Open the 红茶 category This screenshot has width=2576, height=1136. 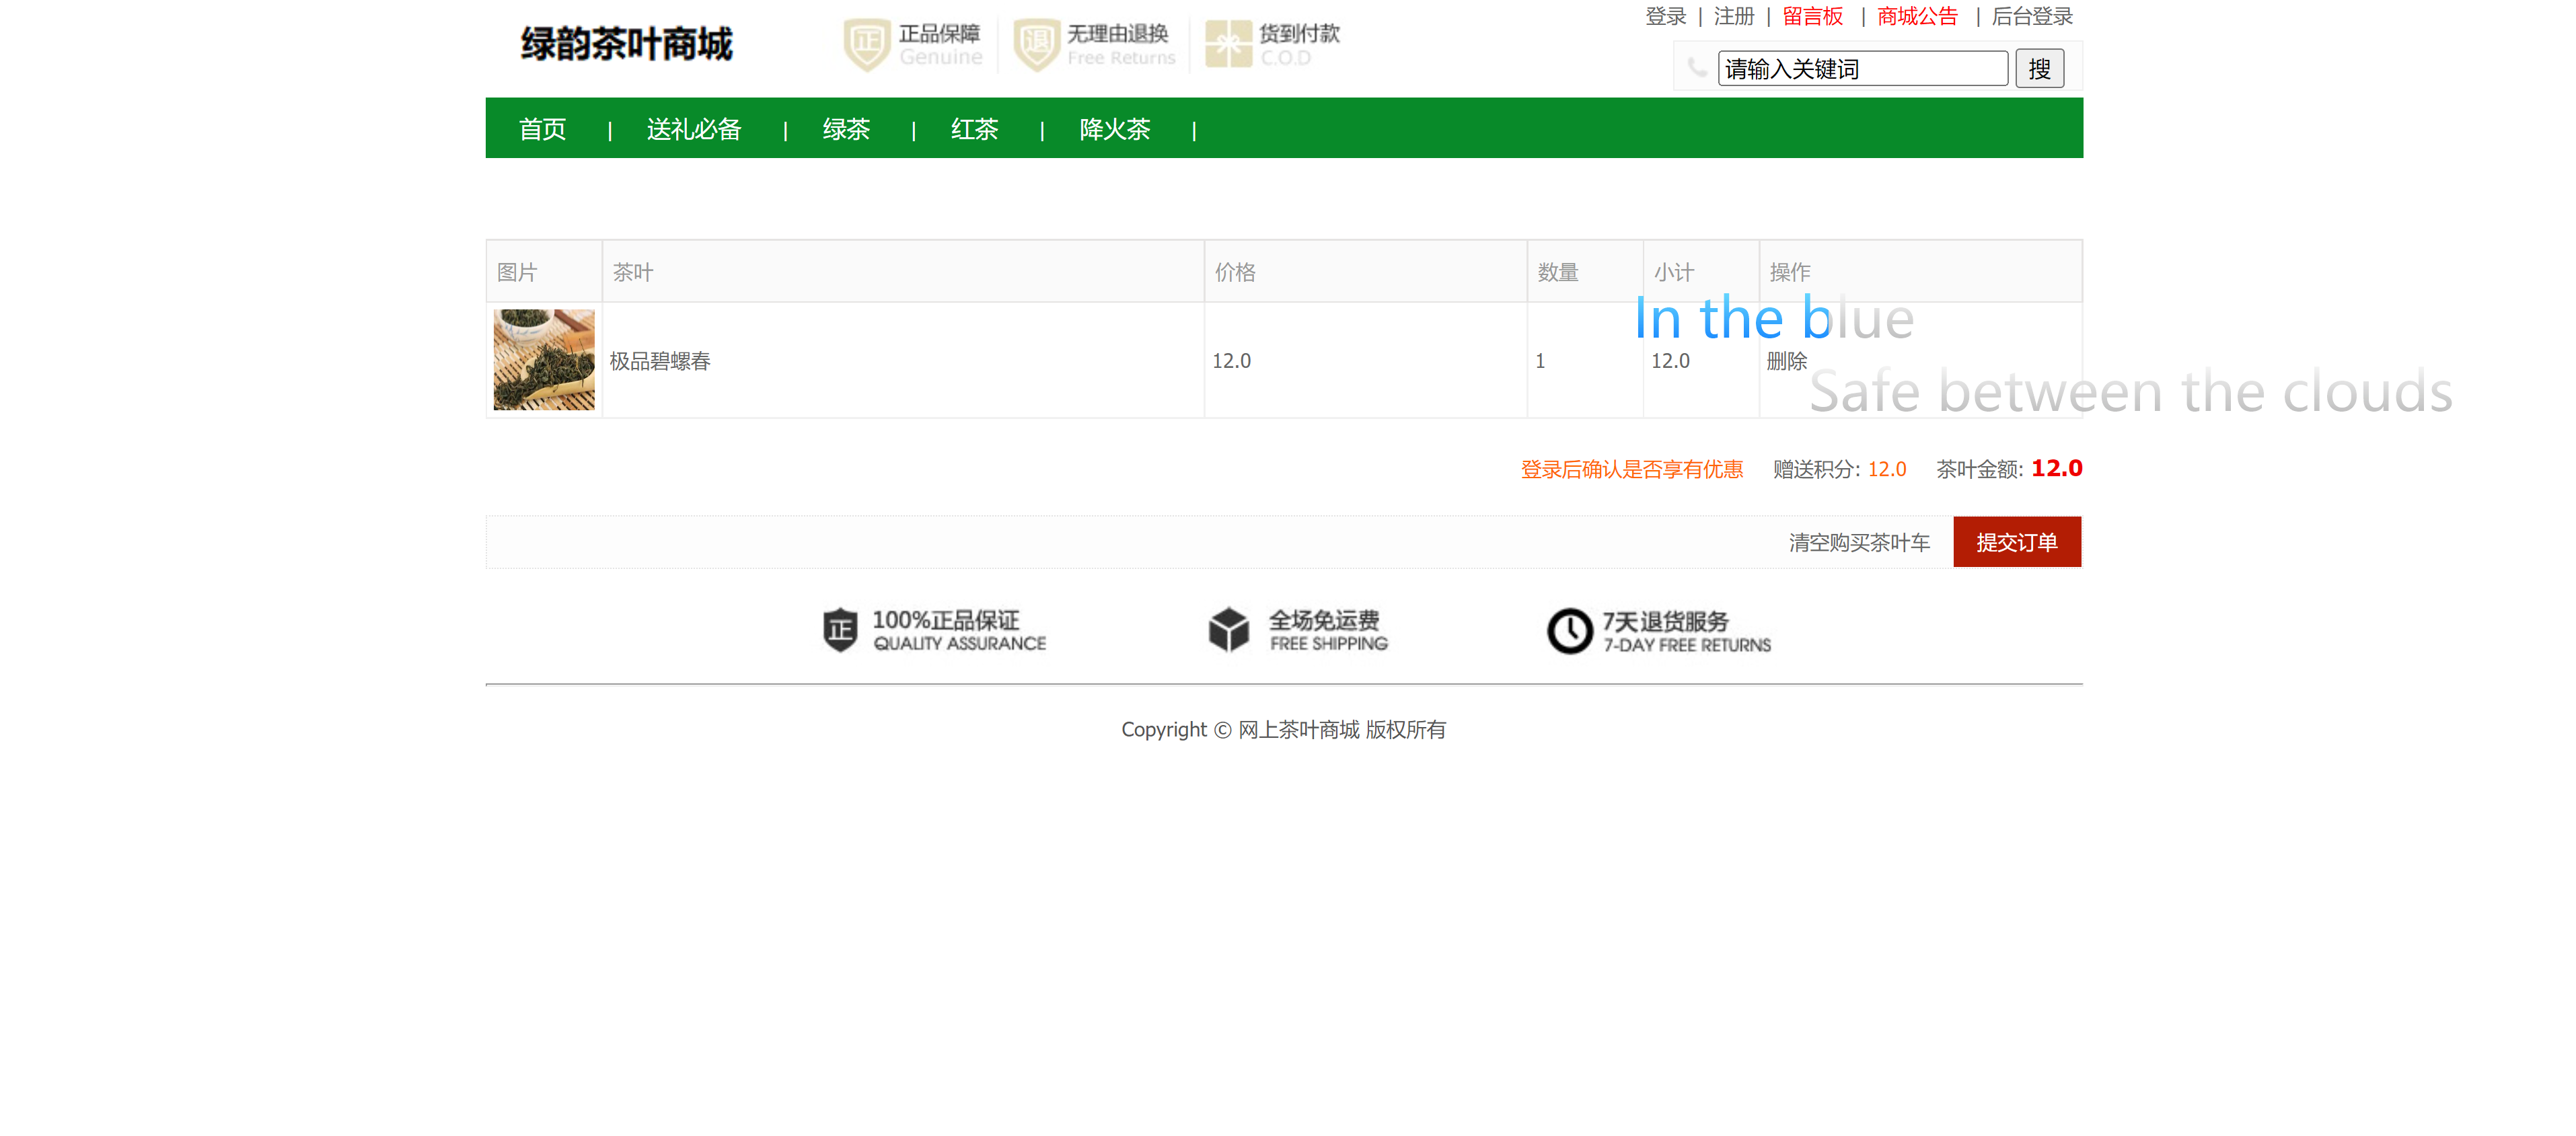[x=974, y=128]
